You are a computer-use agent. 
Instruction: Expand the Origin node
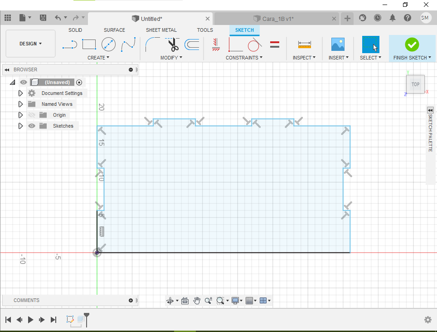pos(20,115)
